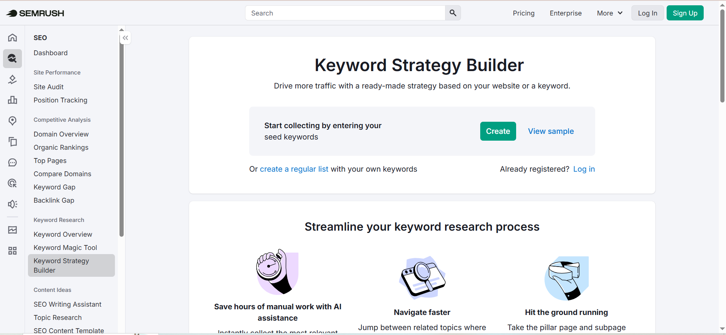This screenshot has width=726, height=335.
Task: Open the Reports chart sidebar icon
Action: 12,230
